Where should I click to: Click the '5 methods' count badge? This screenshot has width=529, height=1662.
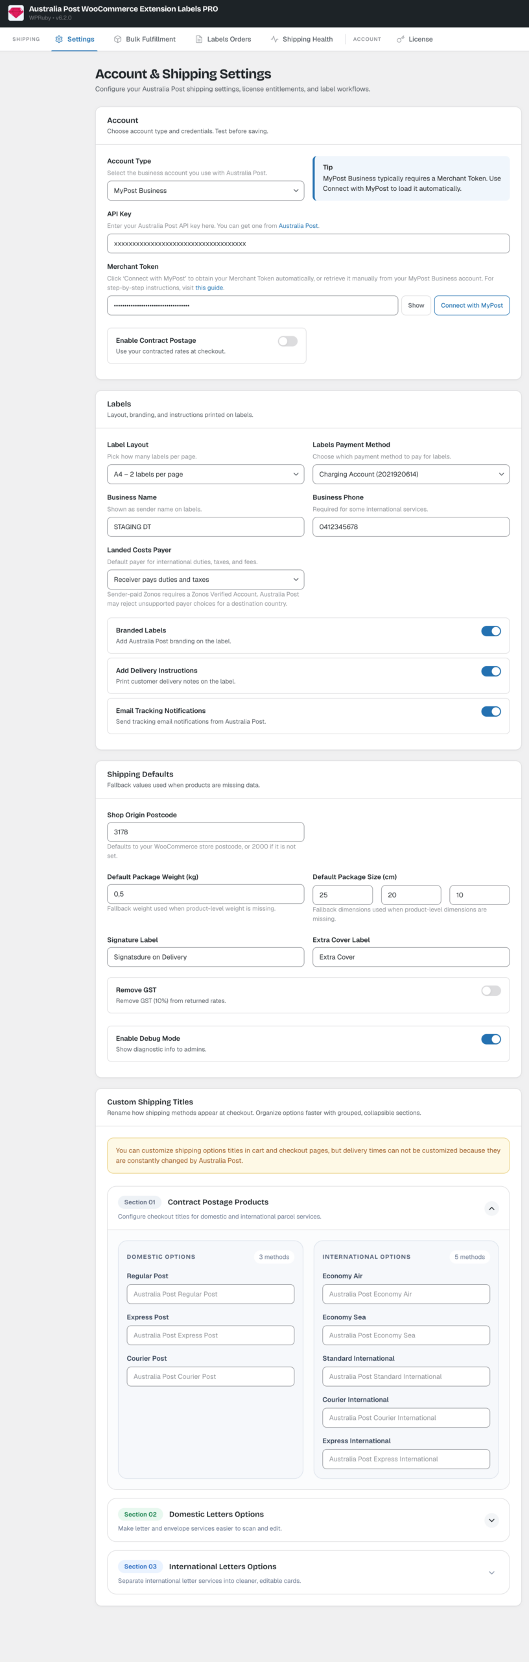pyautogui.click(x=469, y=1257)
